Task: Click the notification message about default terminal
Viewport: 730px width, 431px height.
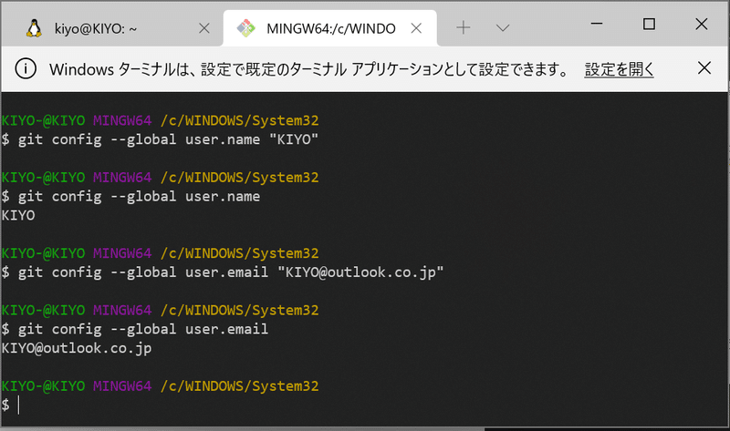Action: point(309,69)
